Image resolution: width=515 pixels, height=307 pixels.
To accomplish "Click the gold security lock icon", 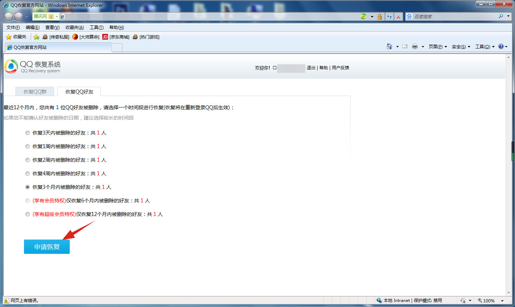I will pos(379,16).
